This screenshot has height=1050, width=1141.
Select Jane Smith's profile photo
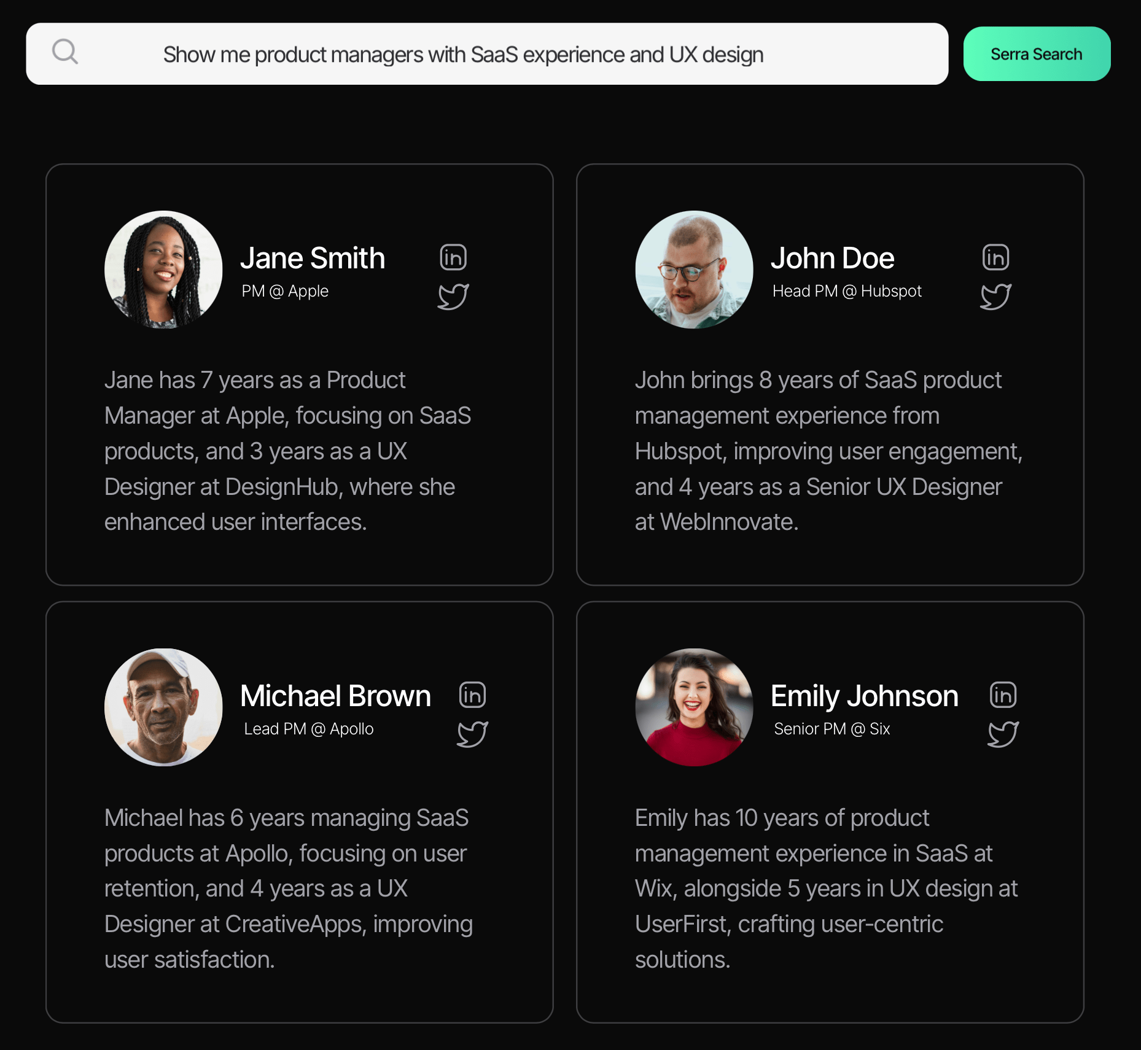click(x=163, y=270)
